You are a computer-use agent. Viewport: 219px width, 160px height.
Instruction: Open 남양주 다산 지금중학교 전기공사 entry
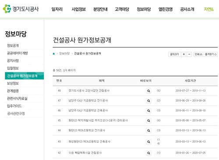click(x=88, y=101)
